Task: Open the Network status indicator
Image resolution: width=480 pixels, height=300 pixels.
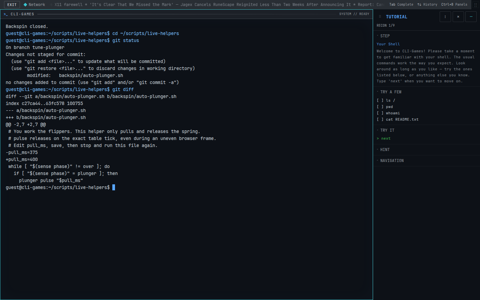Action: (34, 5)
